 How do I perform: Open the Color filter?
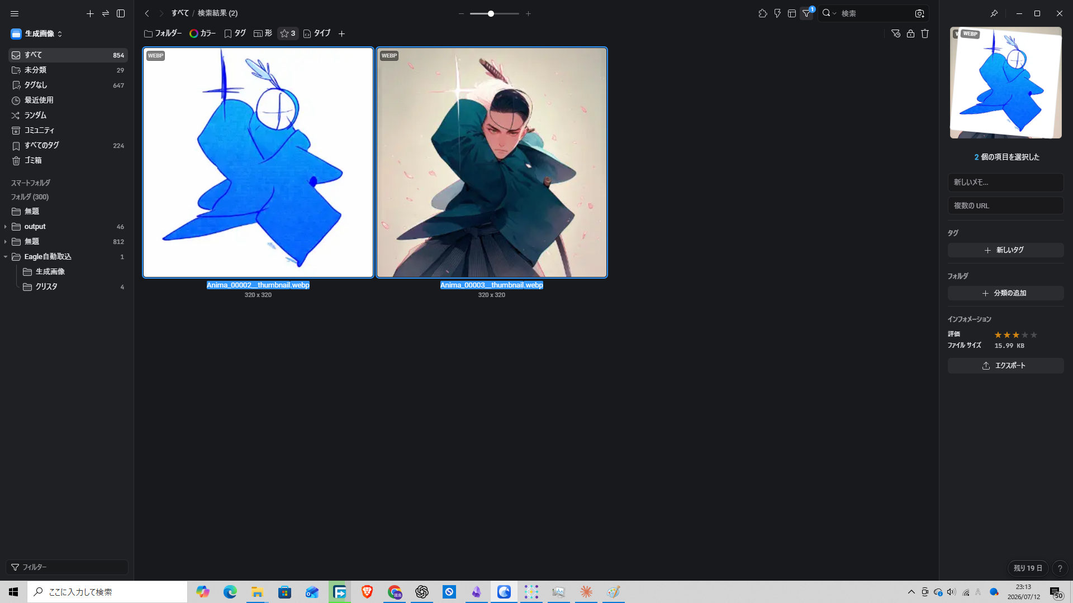202,33
